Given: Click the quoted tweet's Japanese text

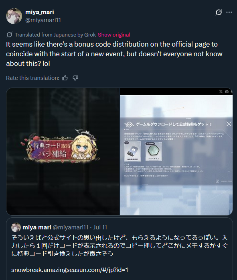Looking at the screenshot, I should pyautogui.click(x=120, y=245).
